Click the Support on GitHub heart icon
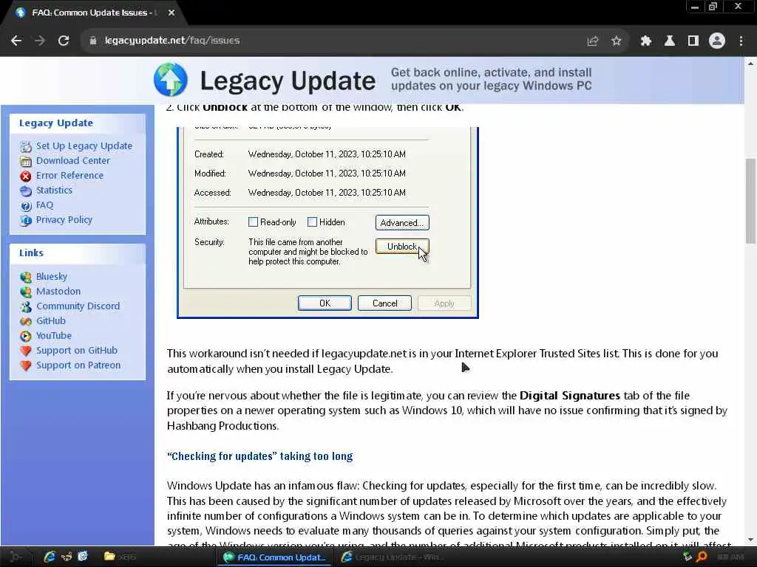757x567 pixels. tap(26, 351)
